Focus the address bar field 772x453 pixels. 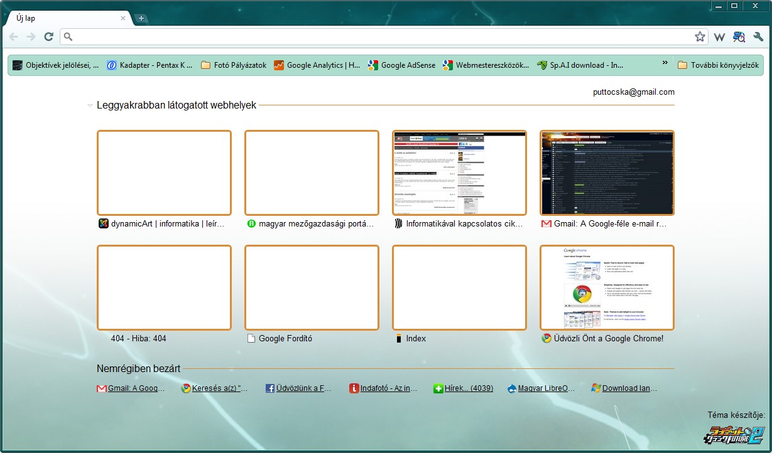(383, 37)
